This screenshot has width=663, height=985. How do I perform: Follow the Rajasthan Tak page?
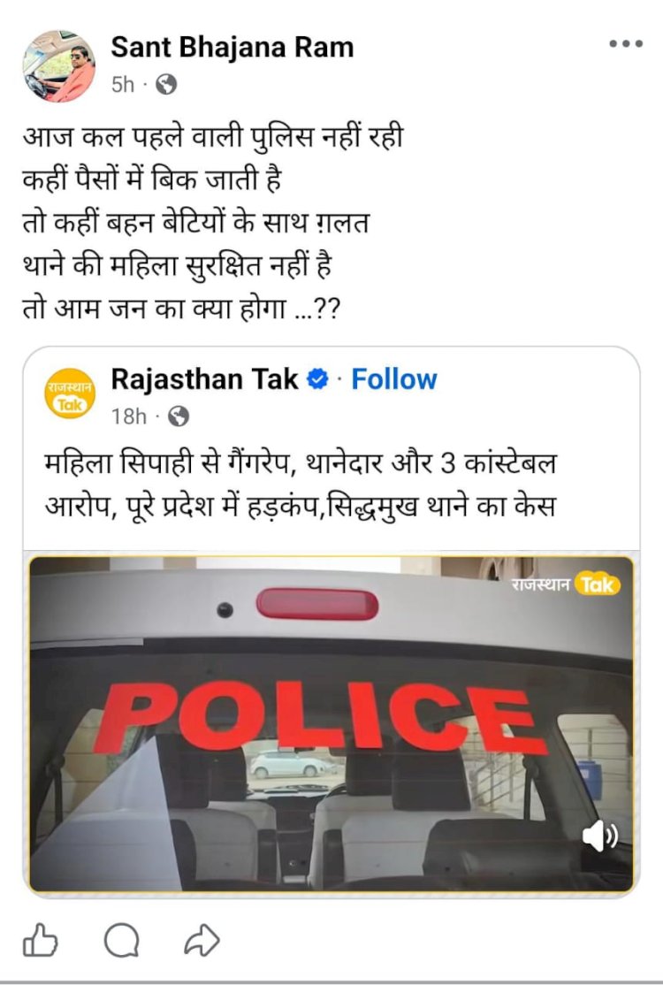coord(393,378)
